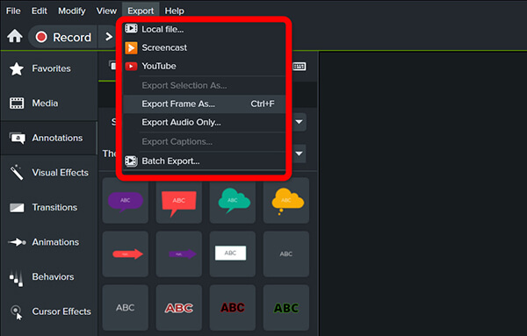Select the yellow thought cloud callout
527x336 pixels.
(x=286, y=201)
